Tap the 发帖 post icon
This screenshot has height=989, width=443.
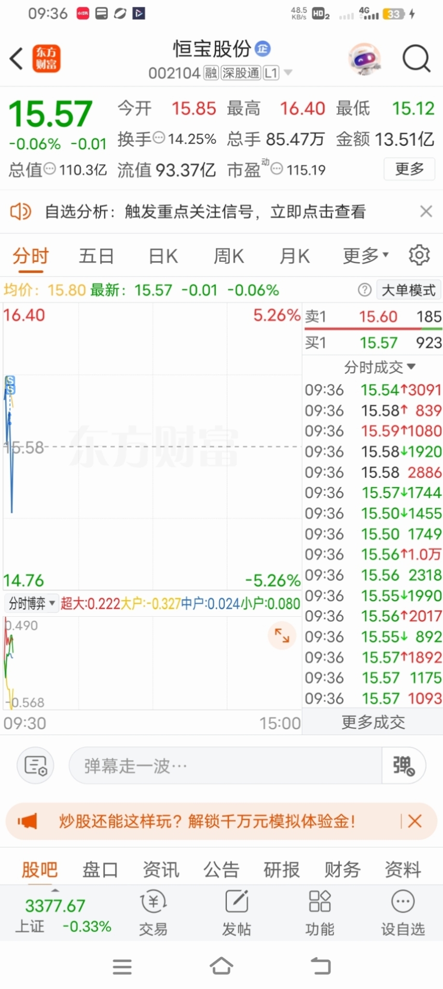click(x=236, y=914)
